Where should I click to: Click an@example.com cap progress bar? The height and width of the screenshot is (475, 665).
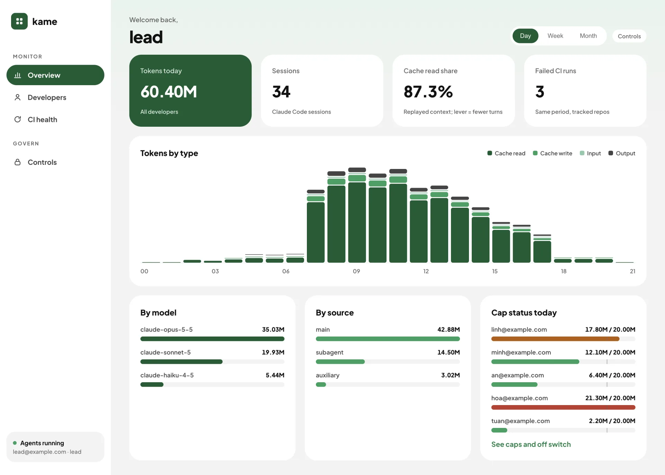[x=563, y=385]
